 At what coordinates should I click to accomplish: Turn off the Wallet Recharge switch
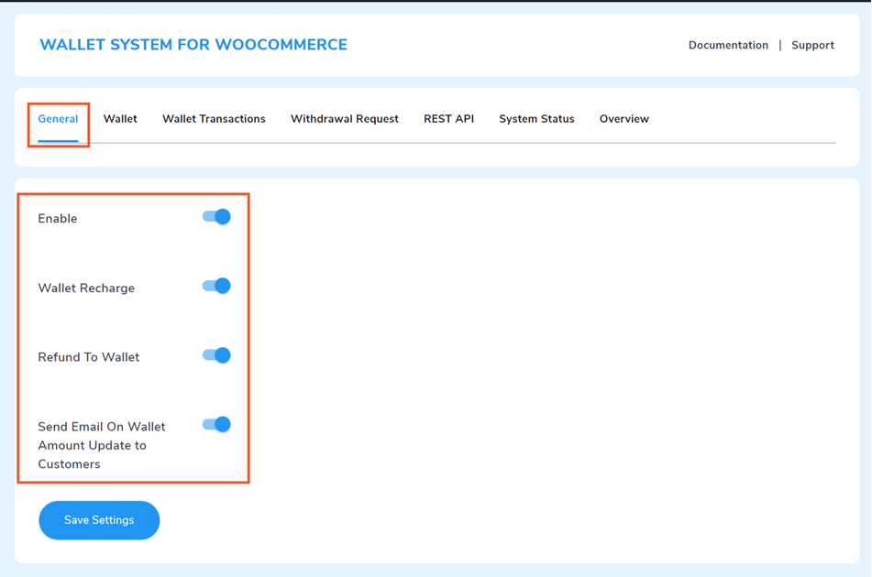(x=216, y=286)
